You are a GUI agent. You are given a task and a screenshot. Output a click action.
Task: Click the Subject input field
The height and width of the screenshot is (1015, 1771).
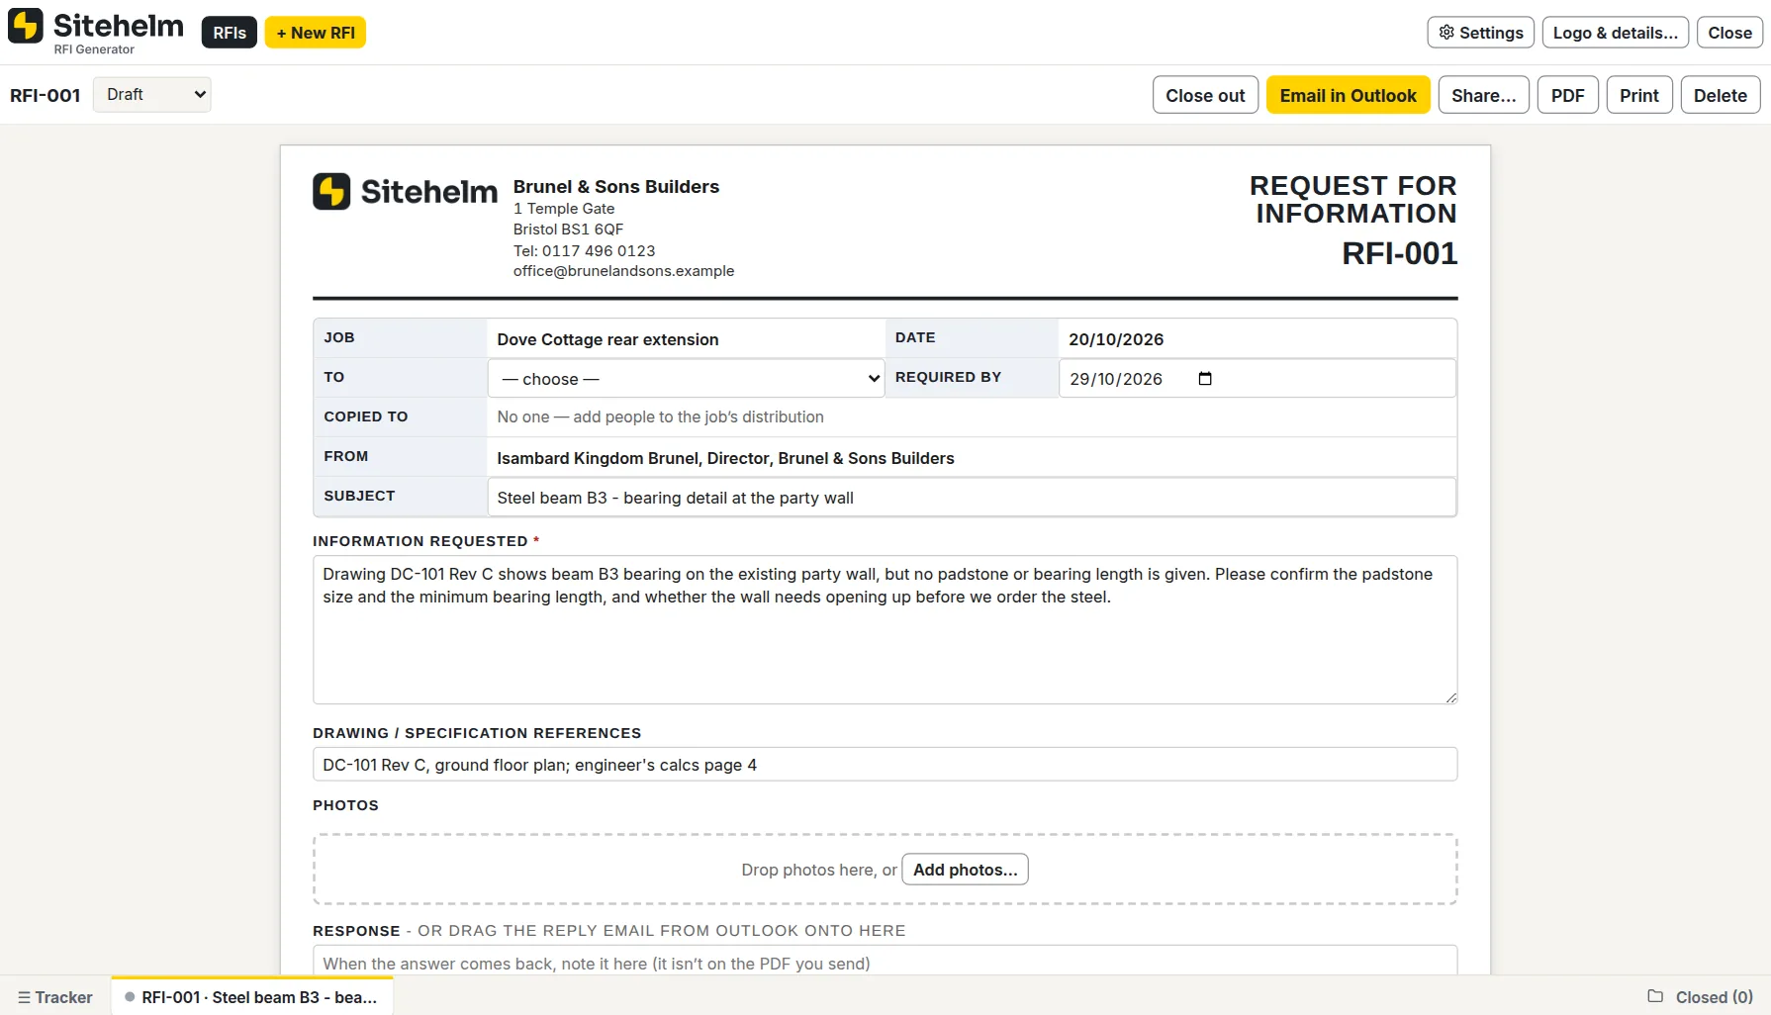972,498
